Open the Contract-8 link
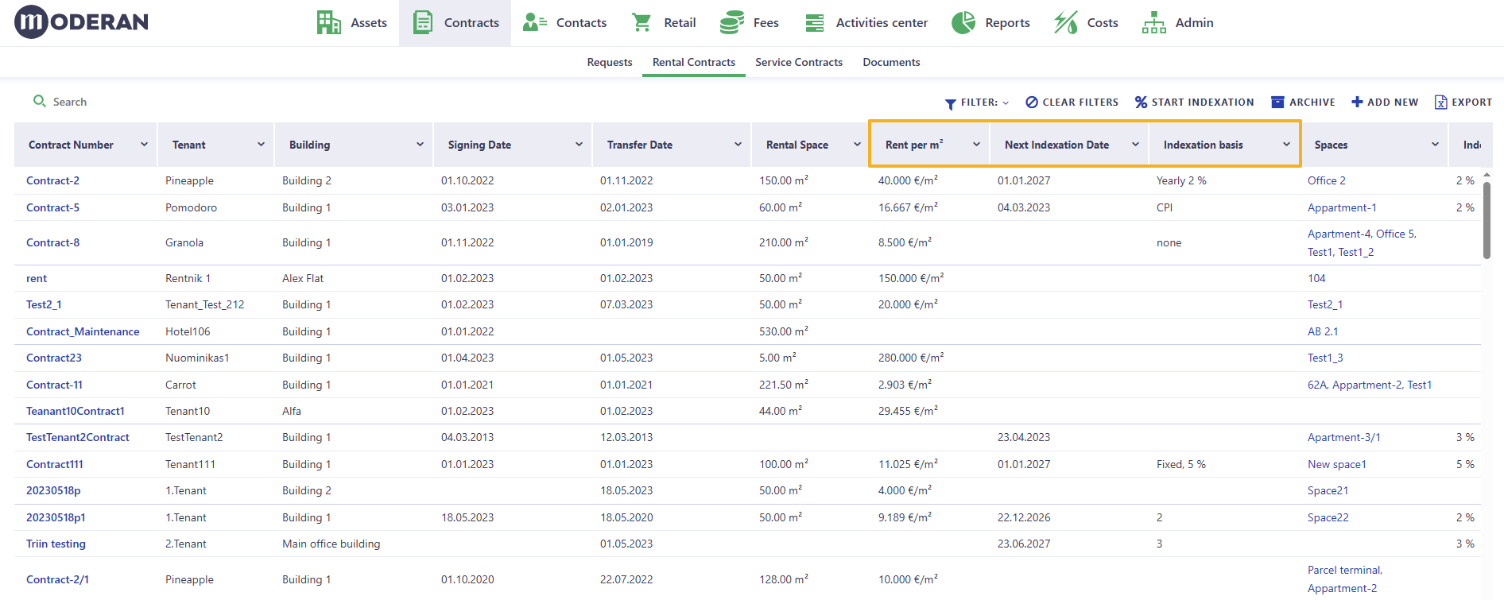The height and width of the screenshot is (600, 1504). 52,242
